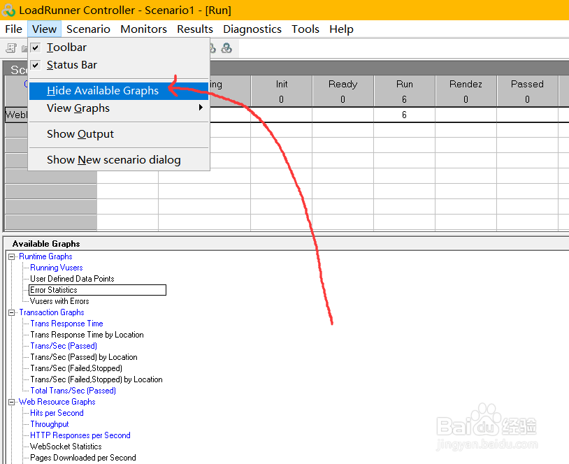
Task: Select Trans/Sec (Failed,Stopped) graph
Action: pos(76,368)
